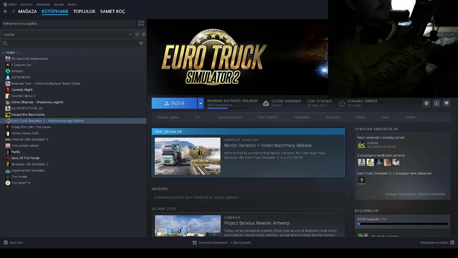The image size is (458, 258).
Task: Open Nordic Horizons news thumbnail
Action: (x=187, y=156)
